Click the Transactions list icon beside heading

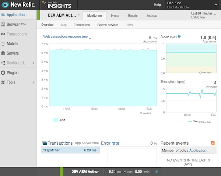pyautogui.click(x=45, y=143)
